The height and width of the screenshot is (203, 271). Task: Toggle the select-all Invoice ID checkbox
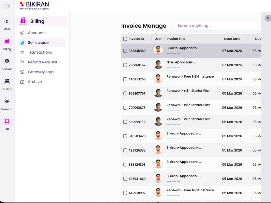pos(125,39)
